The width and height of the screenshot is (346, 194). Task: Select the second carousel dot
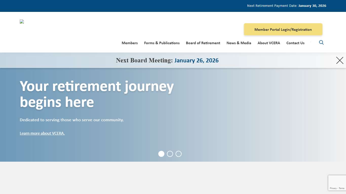tap(170, 154)
